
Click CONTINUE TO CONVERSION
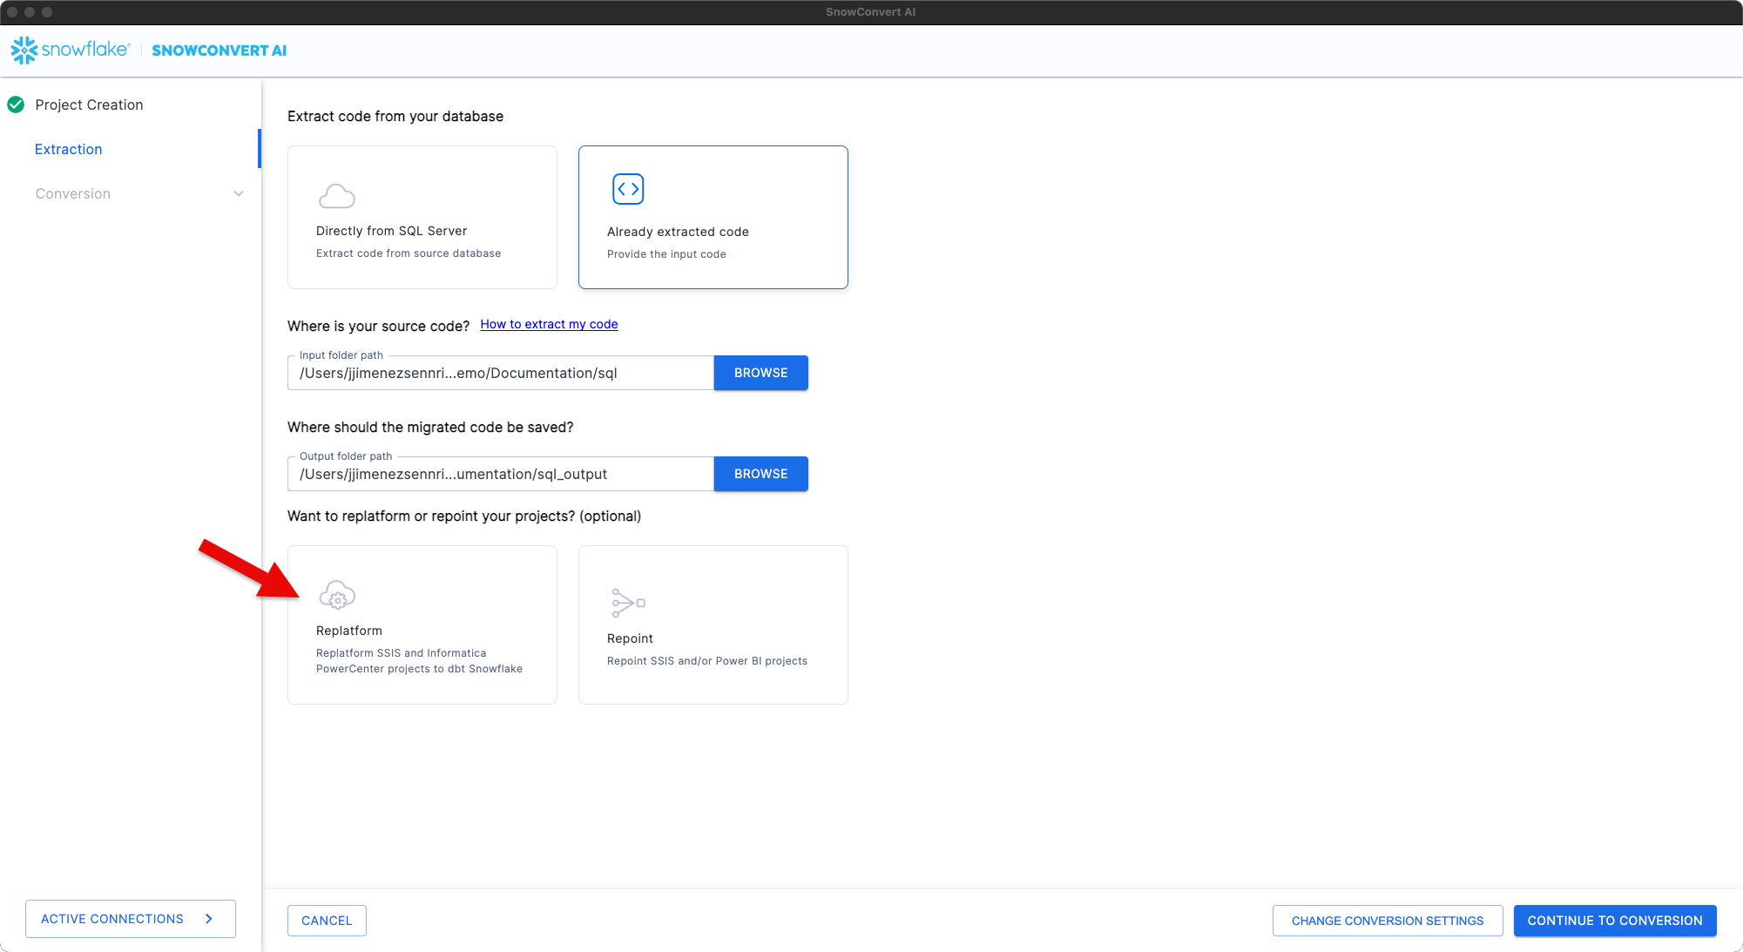point(1615,921)
